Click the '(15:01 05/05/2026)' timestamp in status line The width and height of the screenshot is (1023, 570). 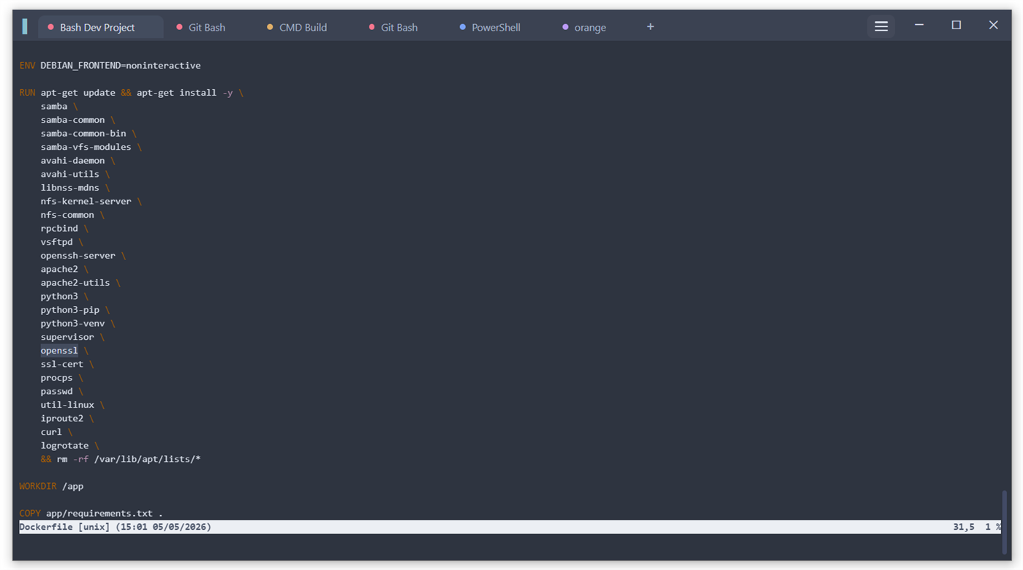coord(164,527)
